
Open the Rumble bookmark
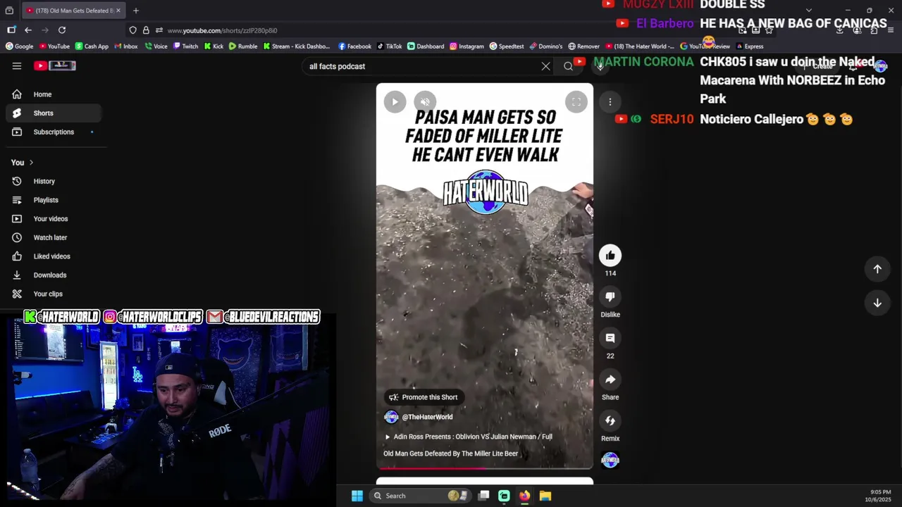click(x=243, y=46)
